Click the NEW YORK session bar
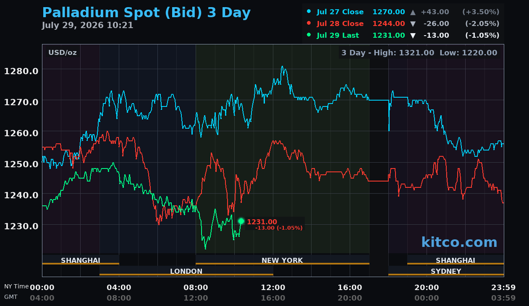Image resolution: width=529 pixels, height=306 pixels. pyautogui.click(x=283, y=260)
